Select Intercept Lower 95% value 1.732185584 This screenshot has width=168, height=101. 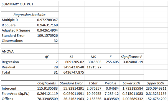pos(133,89)
